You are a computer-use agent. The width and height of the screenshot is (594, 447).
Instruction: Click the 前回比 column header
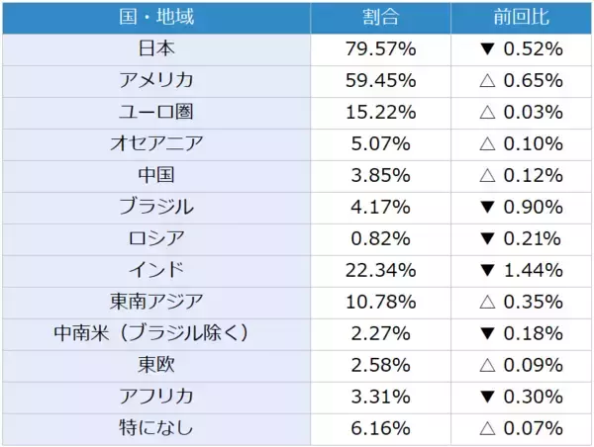pyautogui.click(x=521, y=18)
